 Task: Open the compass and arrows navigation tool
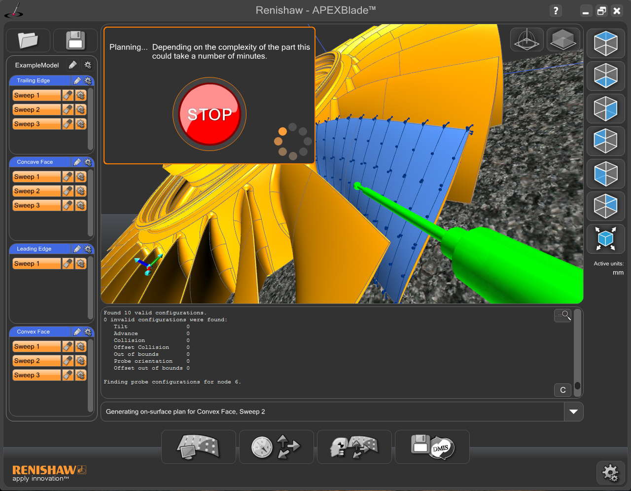coord(276,447)
